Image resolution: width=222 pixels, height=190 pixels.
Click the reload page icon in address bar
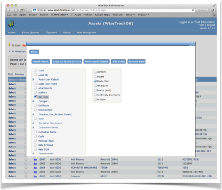(x=193, y=10)
